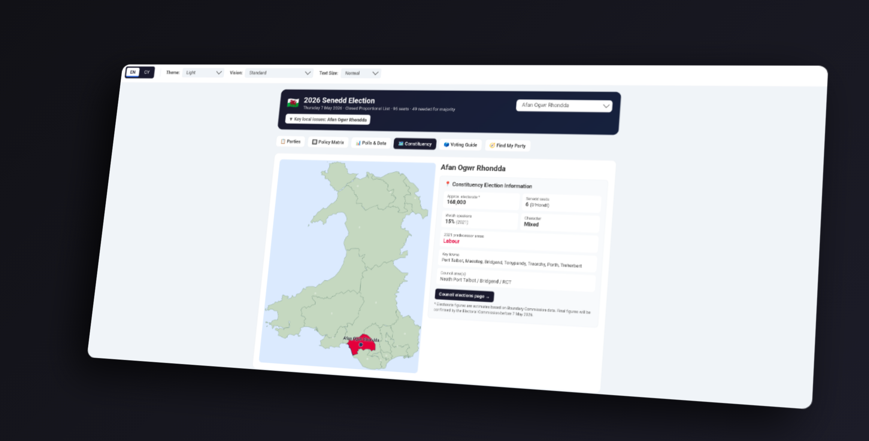The width and height of the screenshot is (869, 441).
Task: Click the grid icon on Policy Matrix tab
Action: point(314,142)
